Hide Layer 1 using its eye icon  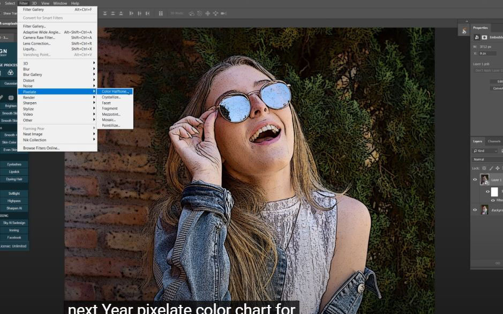tap(475, 180)
